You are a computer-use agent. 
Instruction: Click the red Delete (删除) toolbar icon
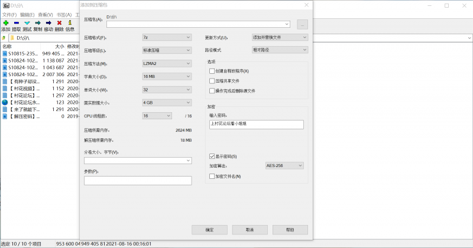(59, 22)
